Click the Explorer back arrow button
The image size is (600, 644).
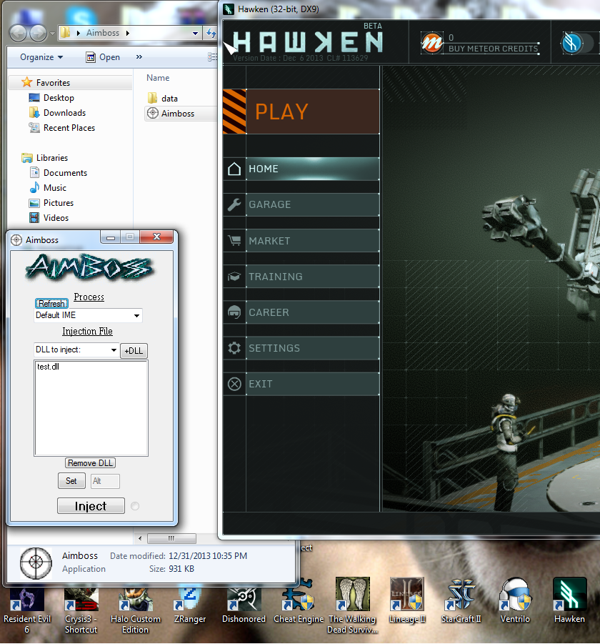[x=18, y=33]
